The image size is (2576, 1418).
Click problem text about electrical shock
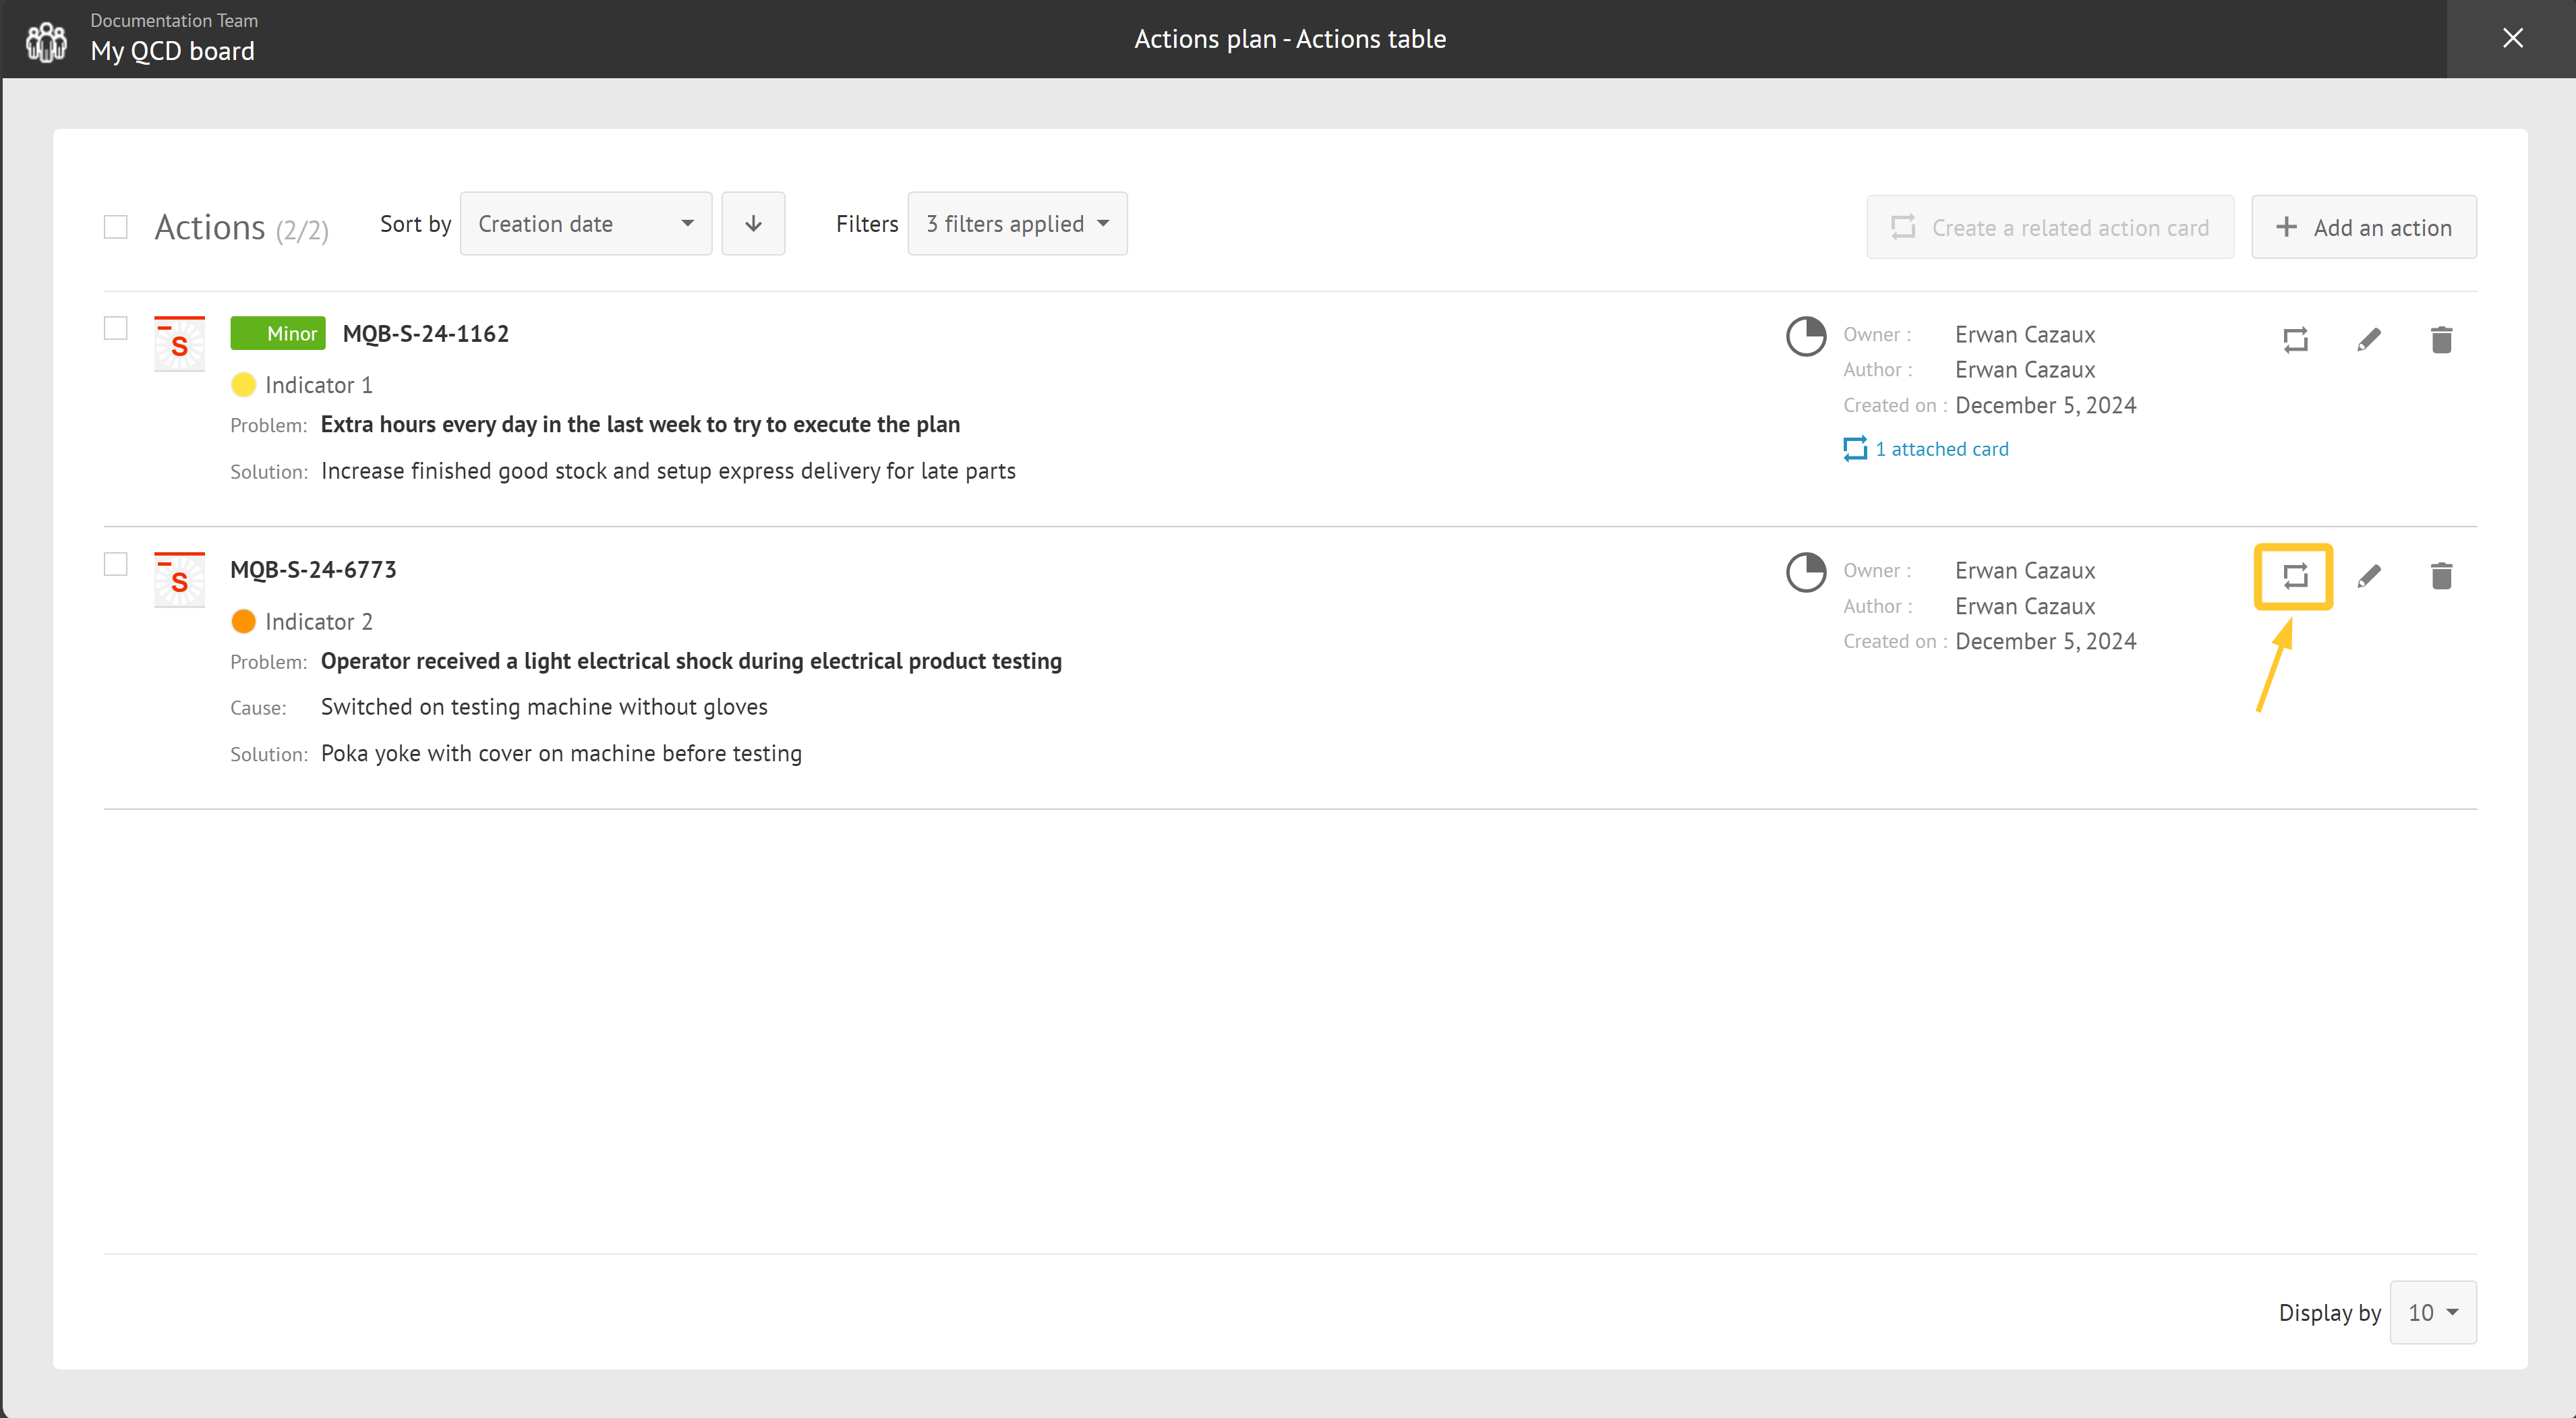coord(691,661)
